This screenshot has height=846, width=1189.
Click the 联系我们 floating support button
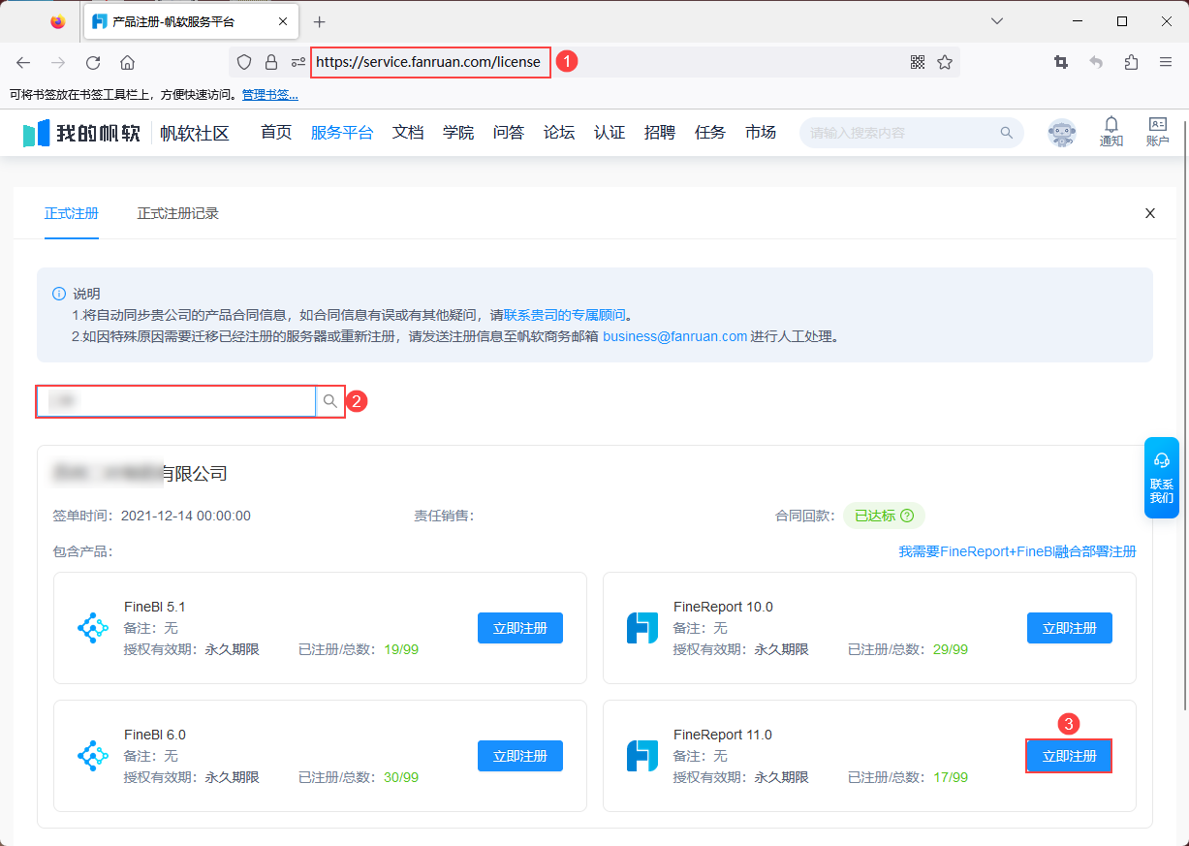pos(1161,478)
